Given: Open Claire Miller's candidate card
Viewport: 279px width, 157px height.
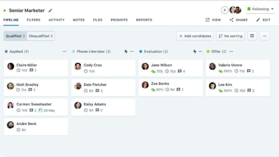Looking at the screenshot, I should tap(36, 68).
